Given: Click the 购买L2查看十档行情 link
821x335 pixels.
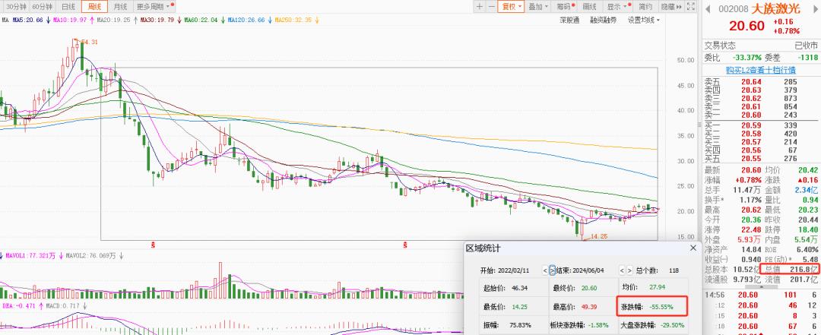Looking at the screenshot, I should pyautogui.click(x=760, y=69).
